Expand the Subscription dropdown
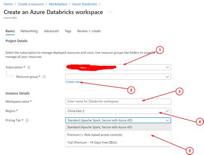Viewport: 204px width, 155px height. click(118, 67)
